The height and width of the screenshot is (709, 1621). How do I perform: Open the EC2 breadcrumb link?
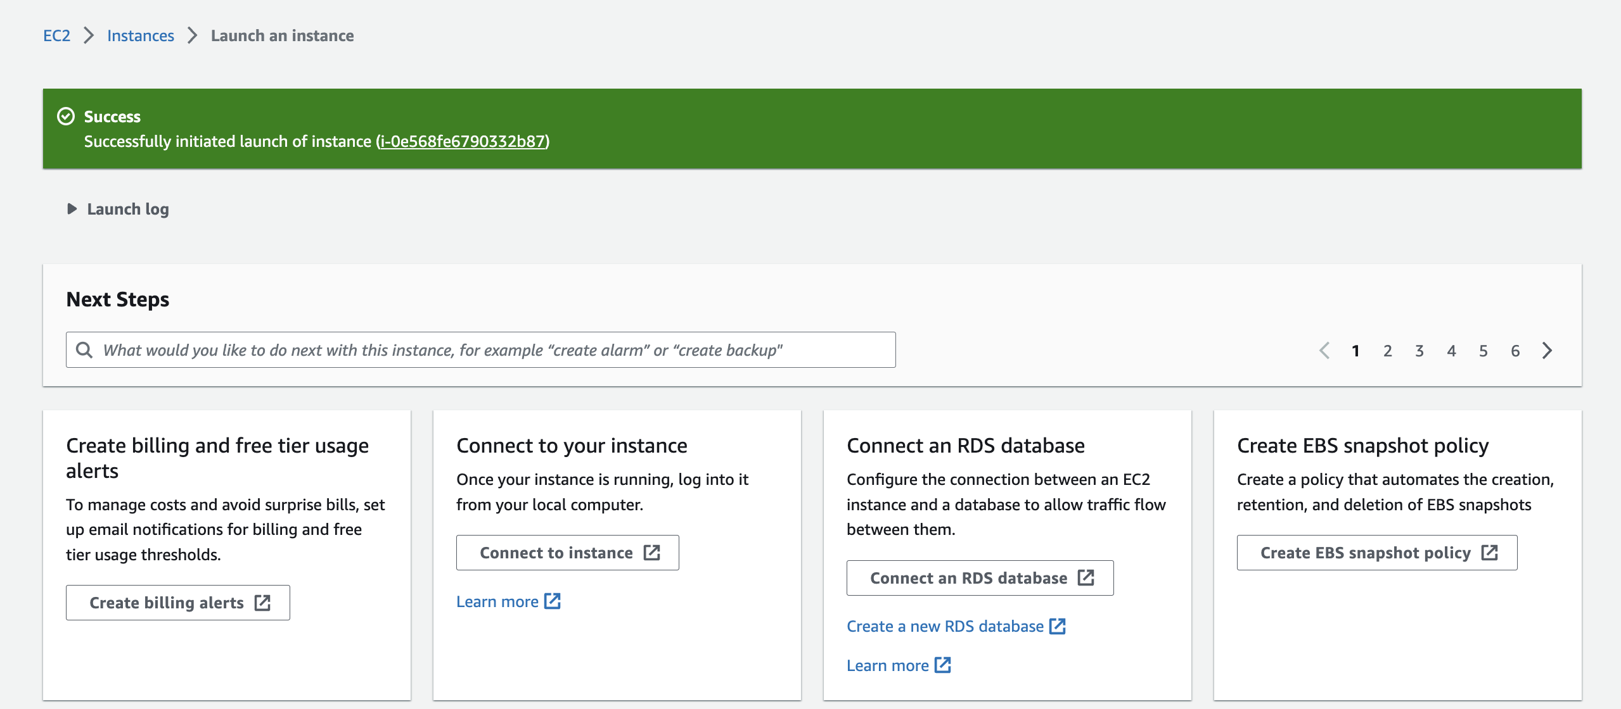tap(56, 35)
